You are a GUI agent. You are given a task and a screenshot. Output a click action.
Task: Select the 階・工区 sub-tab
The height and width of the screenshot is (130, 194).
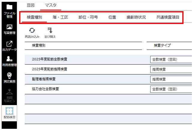click(x=60, y=17)
